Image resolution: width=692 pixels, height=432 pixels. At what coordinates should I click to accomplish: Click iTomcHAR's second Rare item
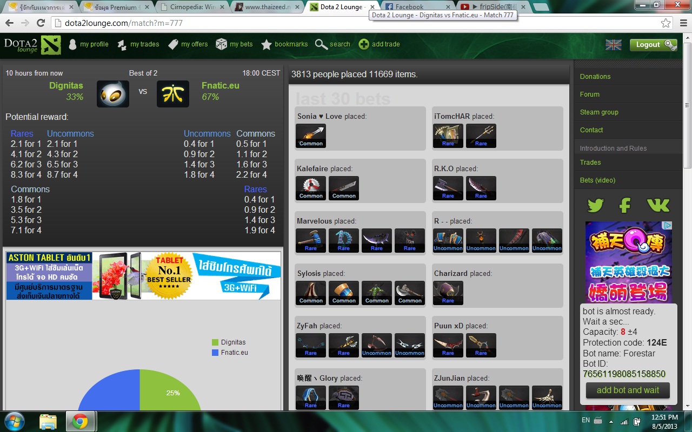[x=481, y=136]
